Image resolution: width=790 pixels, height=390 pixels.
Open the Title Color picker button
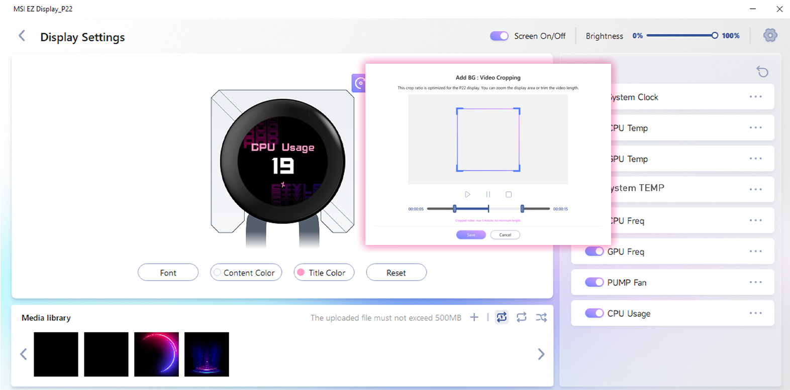[x=324, y=273]
